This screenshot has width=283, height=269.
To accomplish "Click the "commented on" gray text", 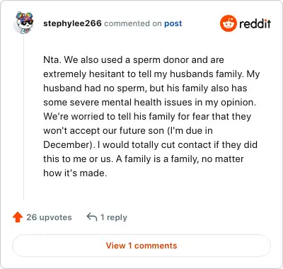I will coord(133,23).
